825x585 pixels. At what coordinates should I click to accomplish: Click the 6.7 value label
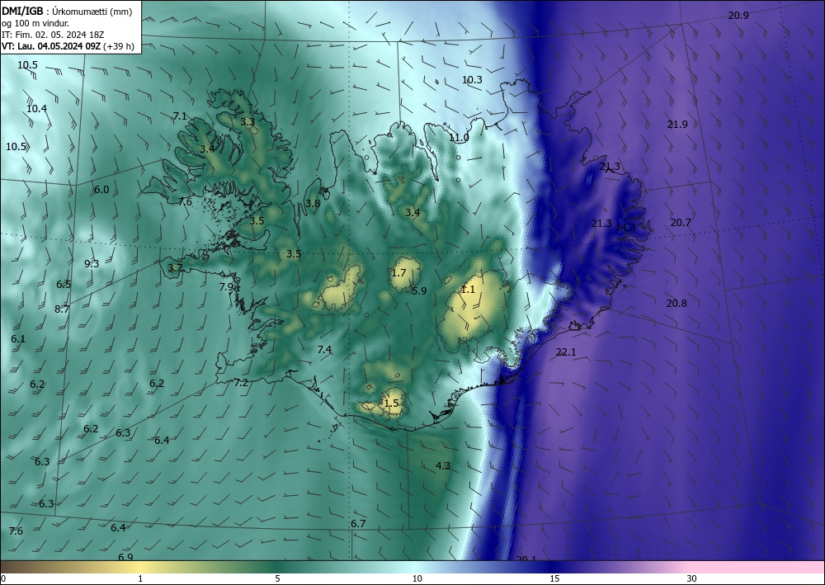pyautogui.click(x=358, y=523)
